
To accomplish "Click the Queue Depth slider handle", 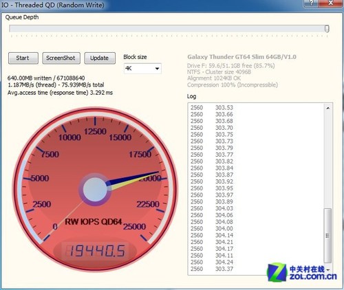I will pos(327,29).
